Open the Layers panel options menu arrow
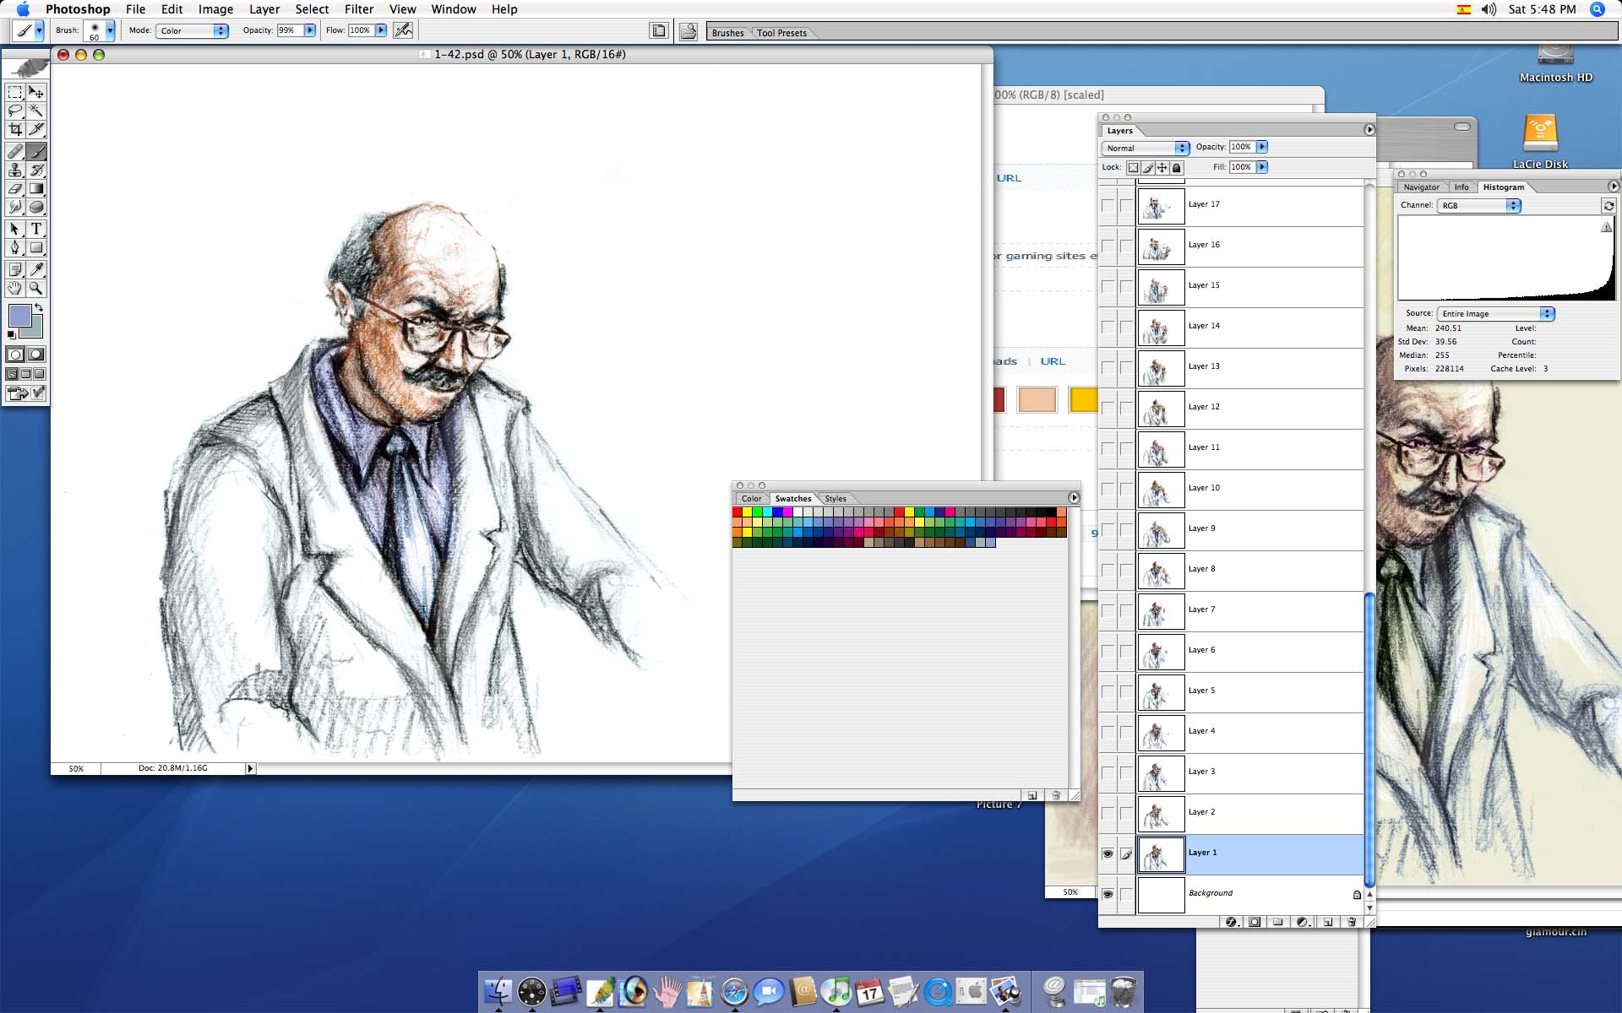This screenshot has height=1013, width=1622. click(1369, 130)
